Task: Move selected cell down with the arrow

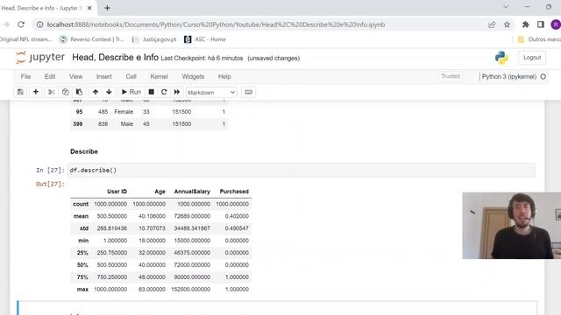Action: (109, 92)
